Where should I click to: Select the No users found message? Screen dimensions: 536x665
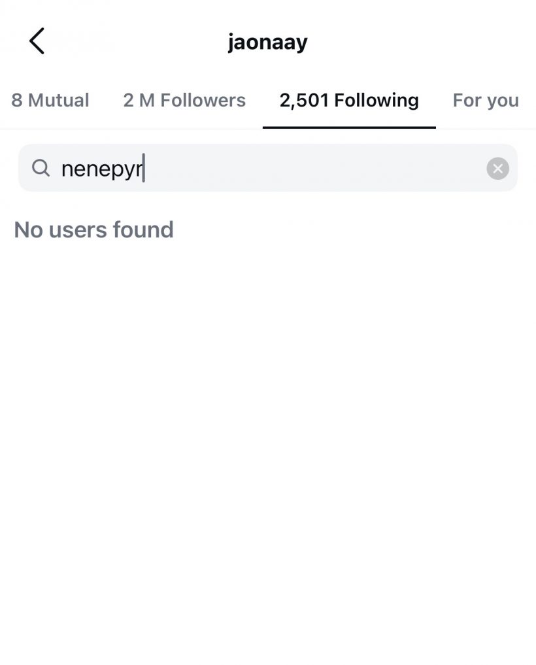(93, 230)
